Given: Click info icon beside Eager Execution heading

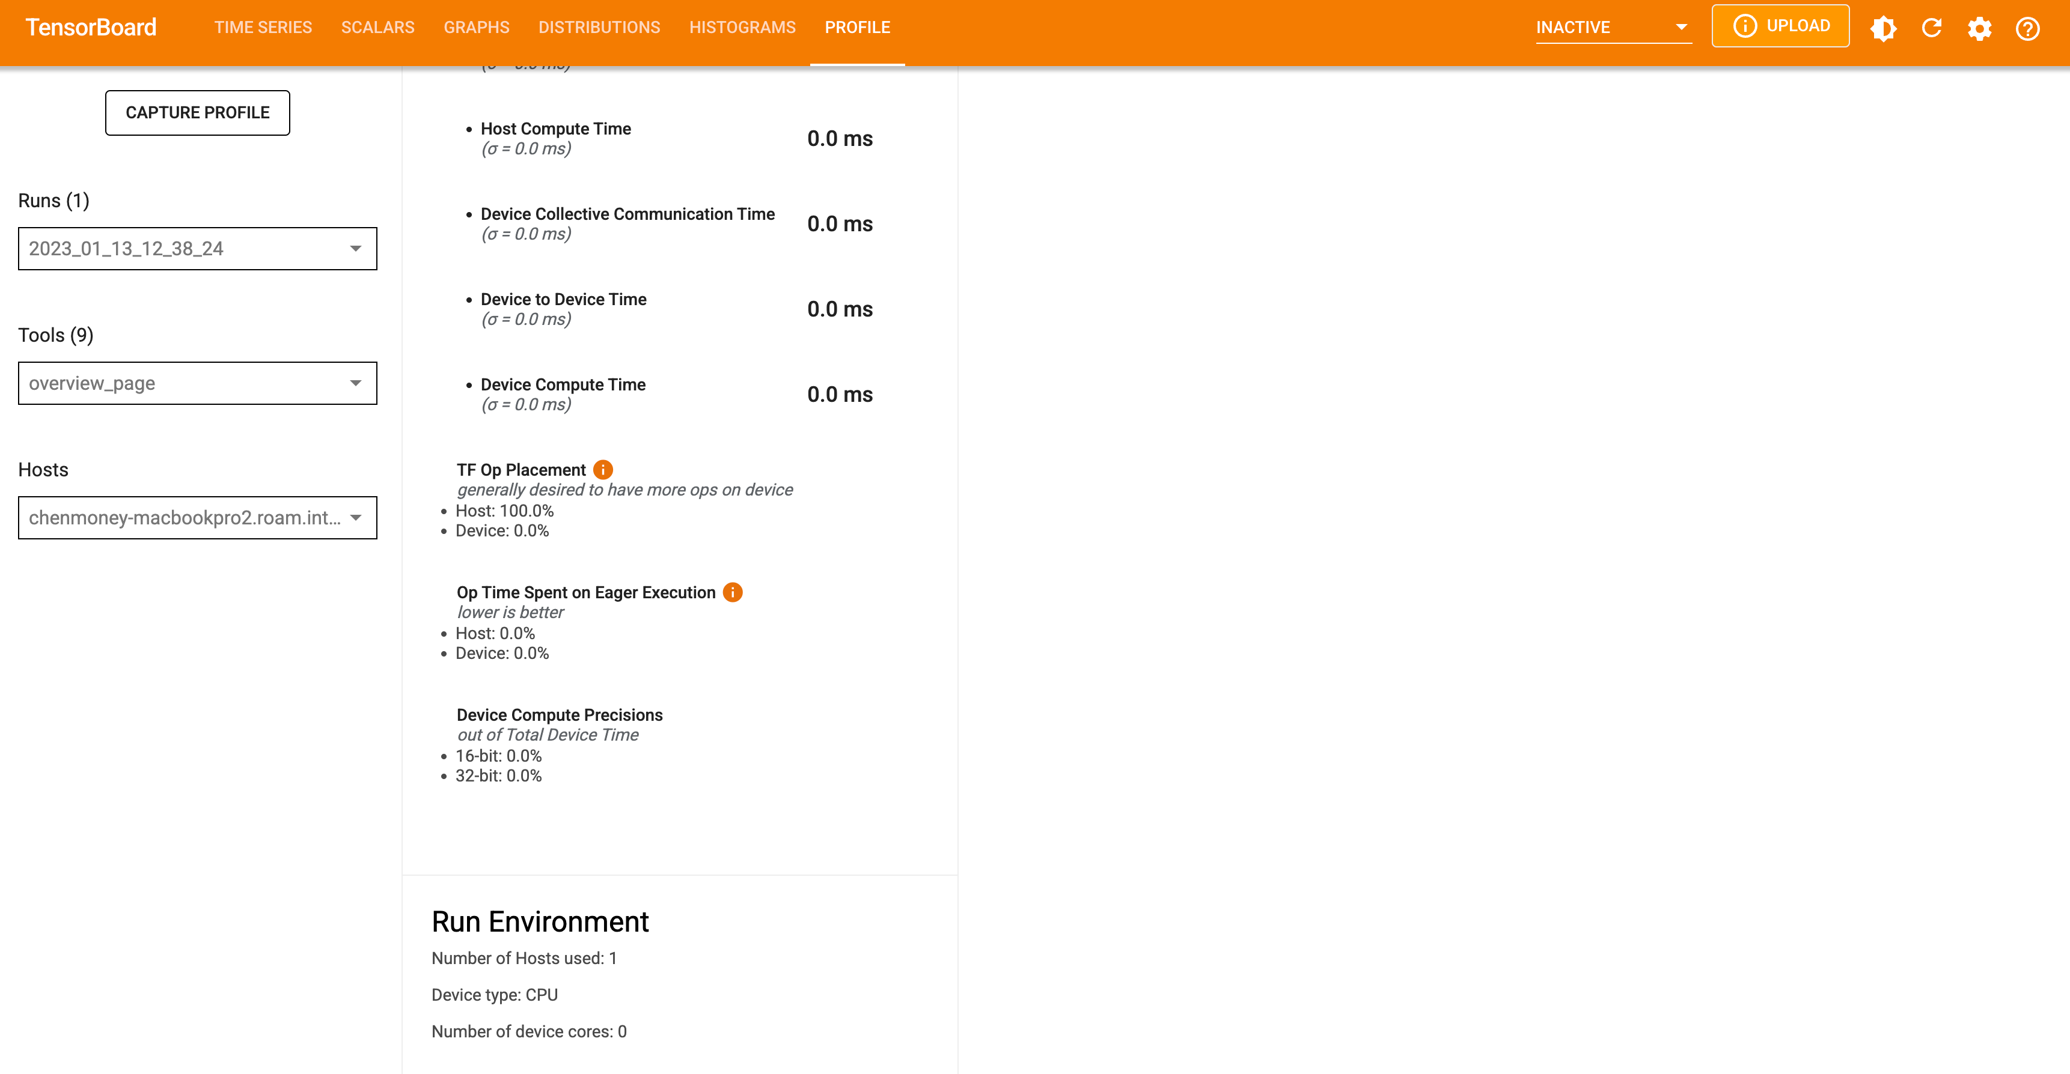Looking at the screenshot, I should (733, 592).
